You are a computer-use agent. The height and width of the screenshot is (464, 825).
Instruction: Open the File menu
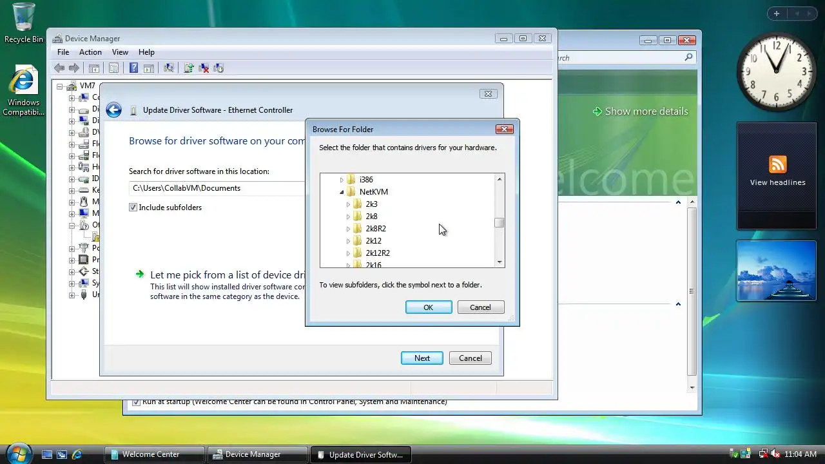[x=63, y=52]
